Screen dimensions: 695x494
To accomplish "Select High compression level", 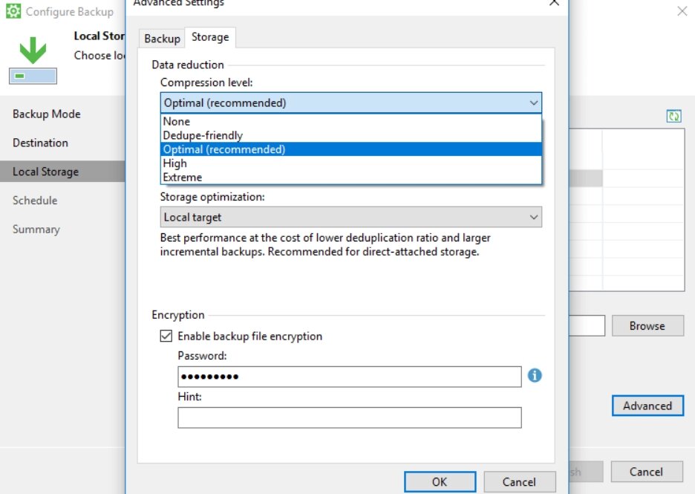I will coord(351,163).
